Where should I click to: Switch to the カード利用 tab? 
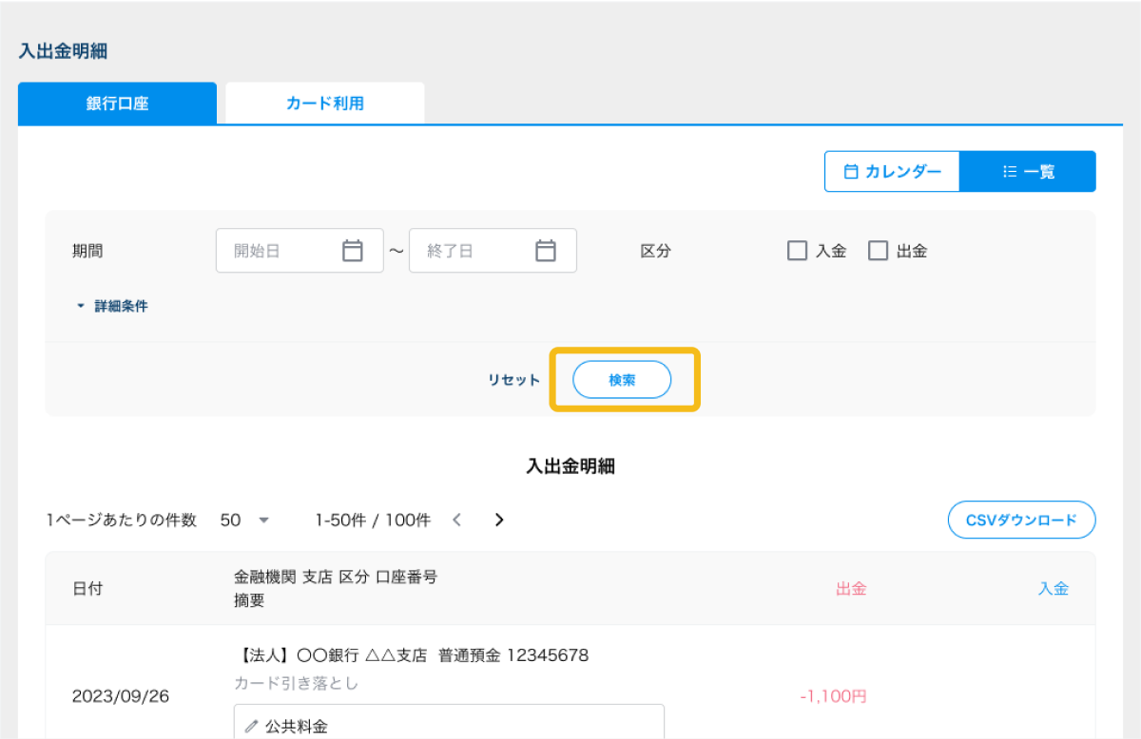coord(325,104)
